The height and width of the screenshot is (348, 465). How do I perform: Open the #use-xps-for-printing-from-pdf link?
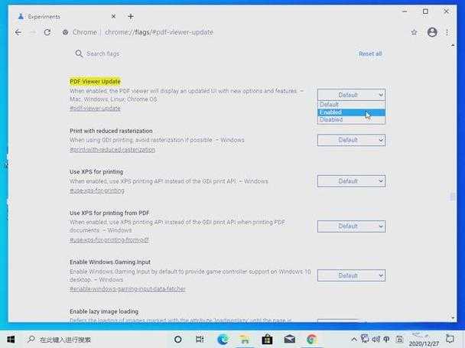(x=109, y=239)
